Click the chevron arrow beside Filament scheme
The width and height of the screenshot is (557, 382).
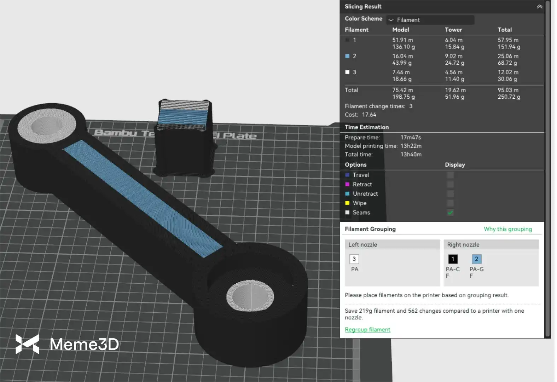[391, 20]
